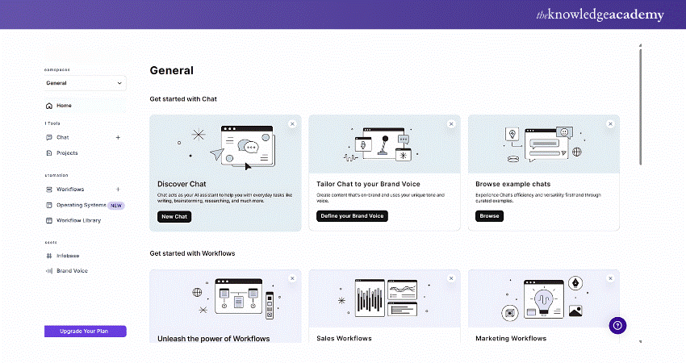
Task: Click the Operating Systems icon
Action: (x=49, y=205)
